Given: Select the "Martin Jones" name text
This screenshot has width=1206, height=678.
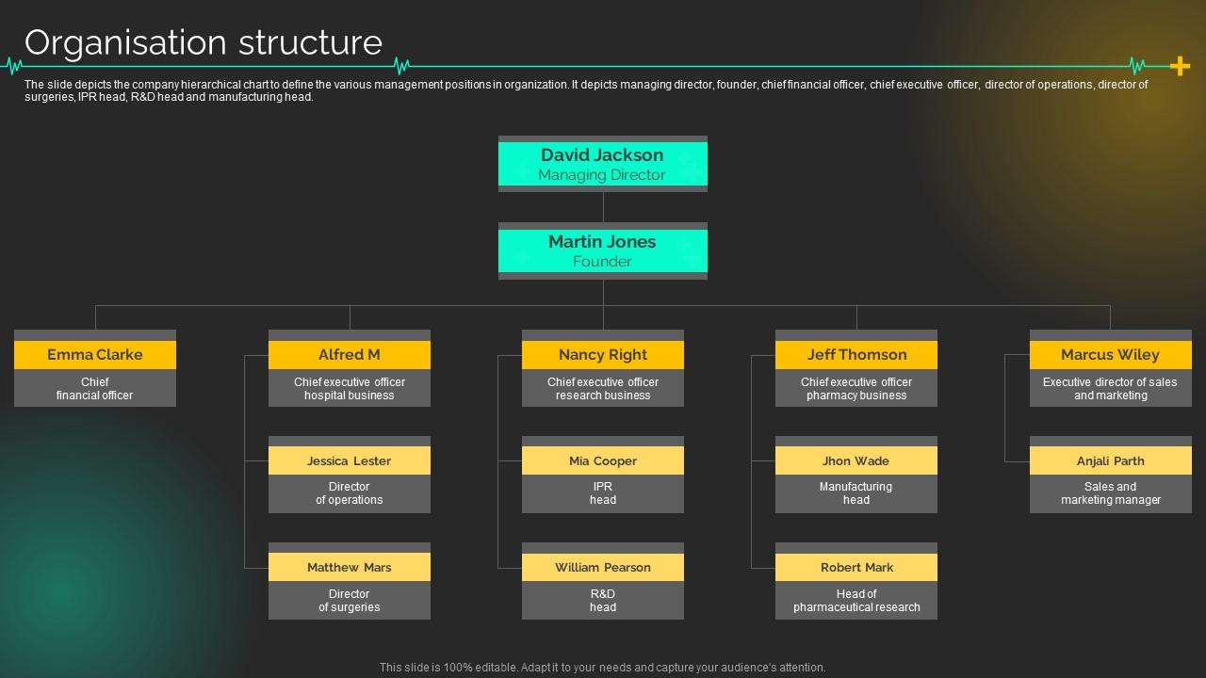Looking at the screenshot, I should (602, 241).
